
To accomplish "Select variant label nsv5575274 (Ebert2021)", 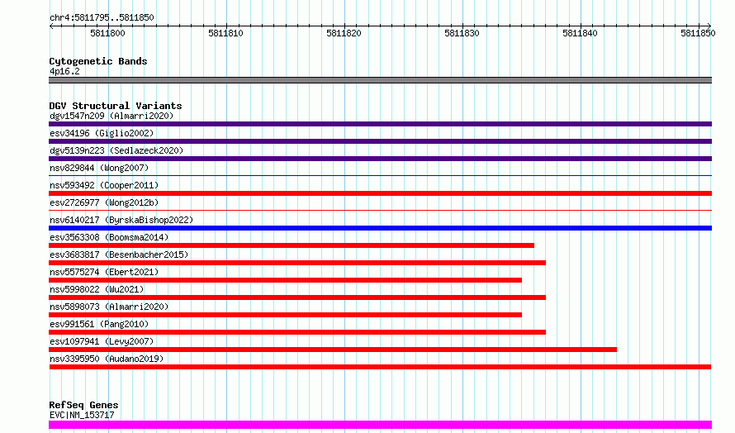I will (104, 272).
